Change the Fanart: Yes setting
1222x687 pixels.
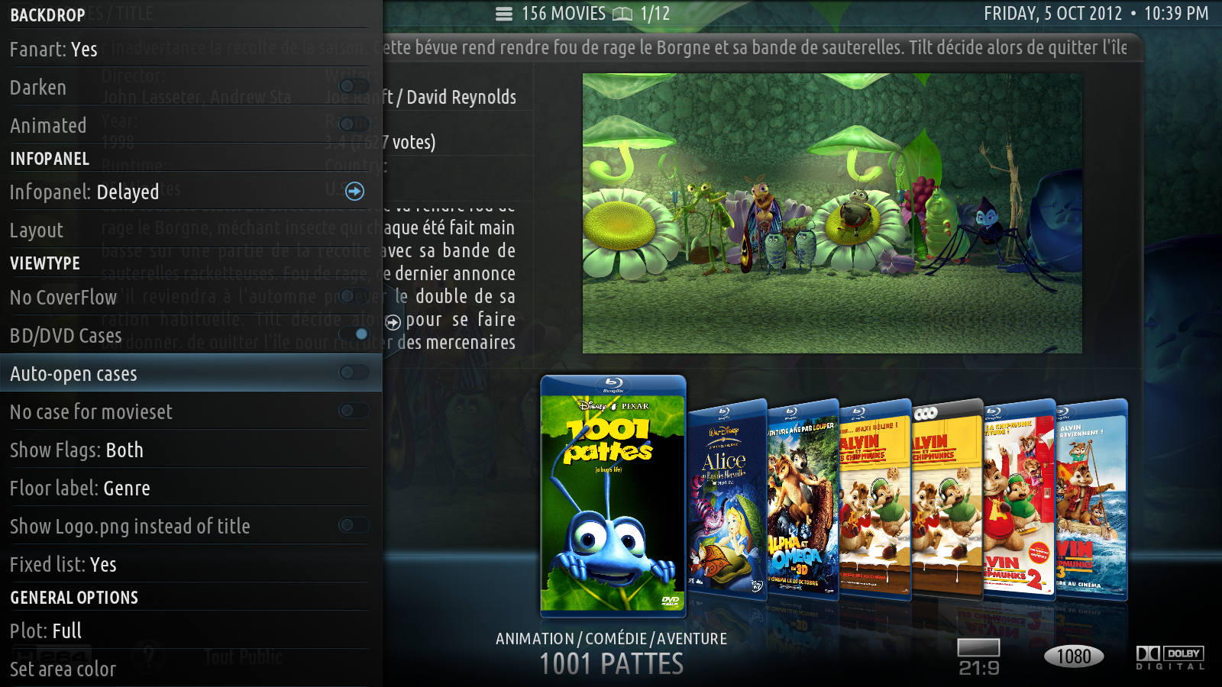(x=191, y=49)
